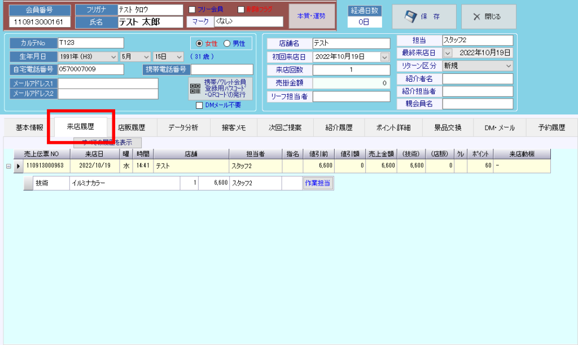Click the 携帯電話番号 input field
Viewport: 578px width, 345px height.
click(x=221, y=69)
